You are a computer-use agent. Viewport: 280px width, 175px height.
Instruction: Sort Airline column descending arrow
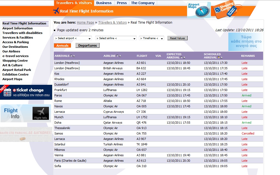pyautogui.click(x=117, y=56)
